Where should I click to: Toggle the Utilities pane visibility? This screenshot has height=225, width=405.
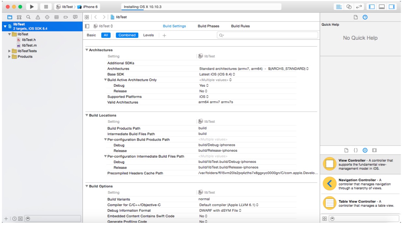[392, 7]
